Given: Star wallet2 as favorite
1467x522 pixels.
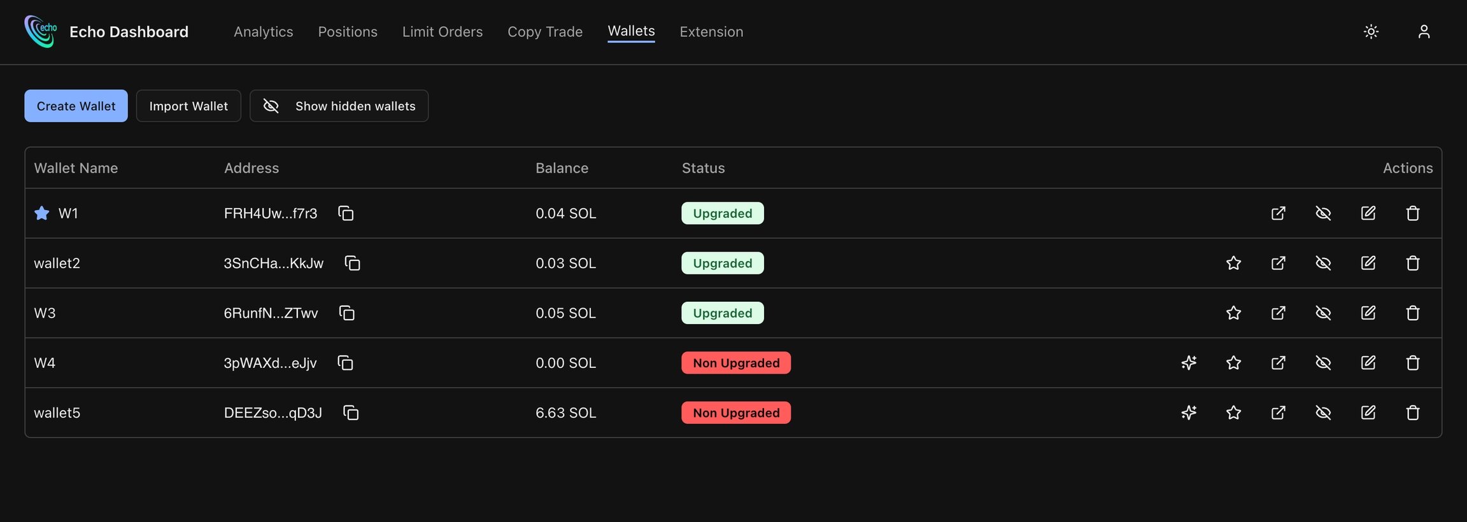Looking at the screenshot, I should click(x=1233, y=263).
